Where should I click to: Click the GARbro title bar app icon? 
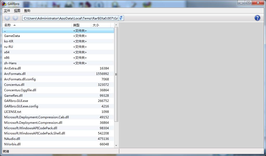click(x=4, y=4)
